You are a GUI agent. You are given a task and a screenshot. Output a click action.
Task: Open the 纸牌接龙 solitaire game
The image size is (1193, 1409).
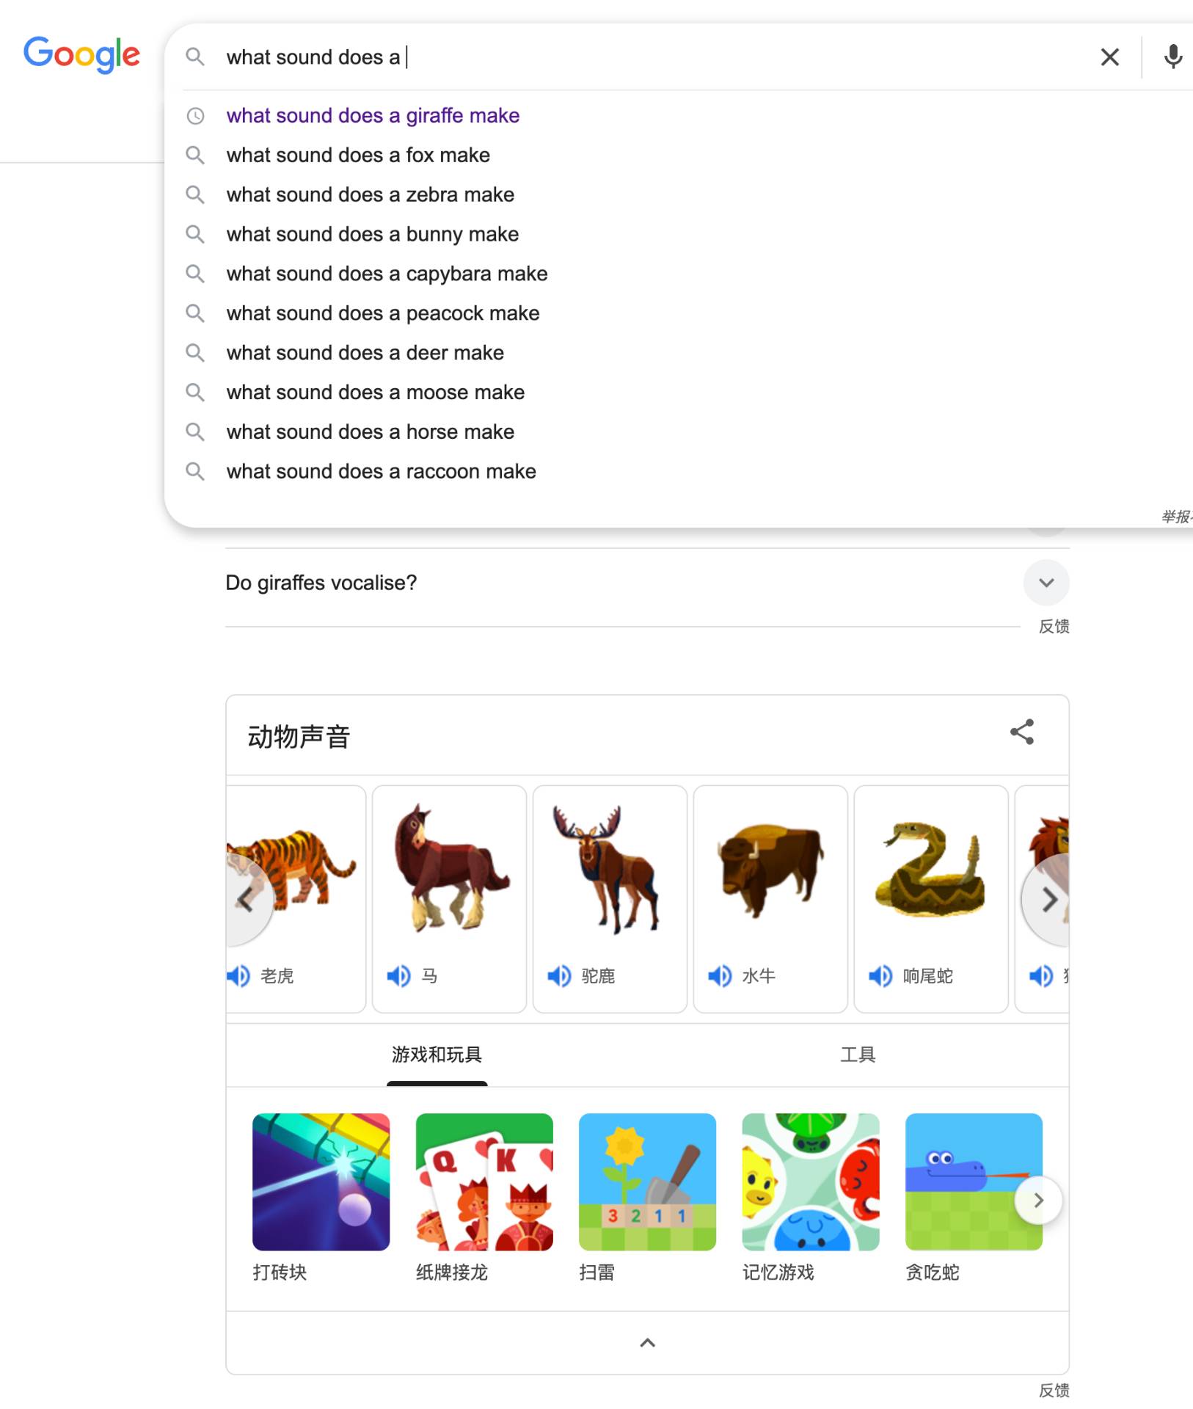[x=484, y=1182]
